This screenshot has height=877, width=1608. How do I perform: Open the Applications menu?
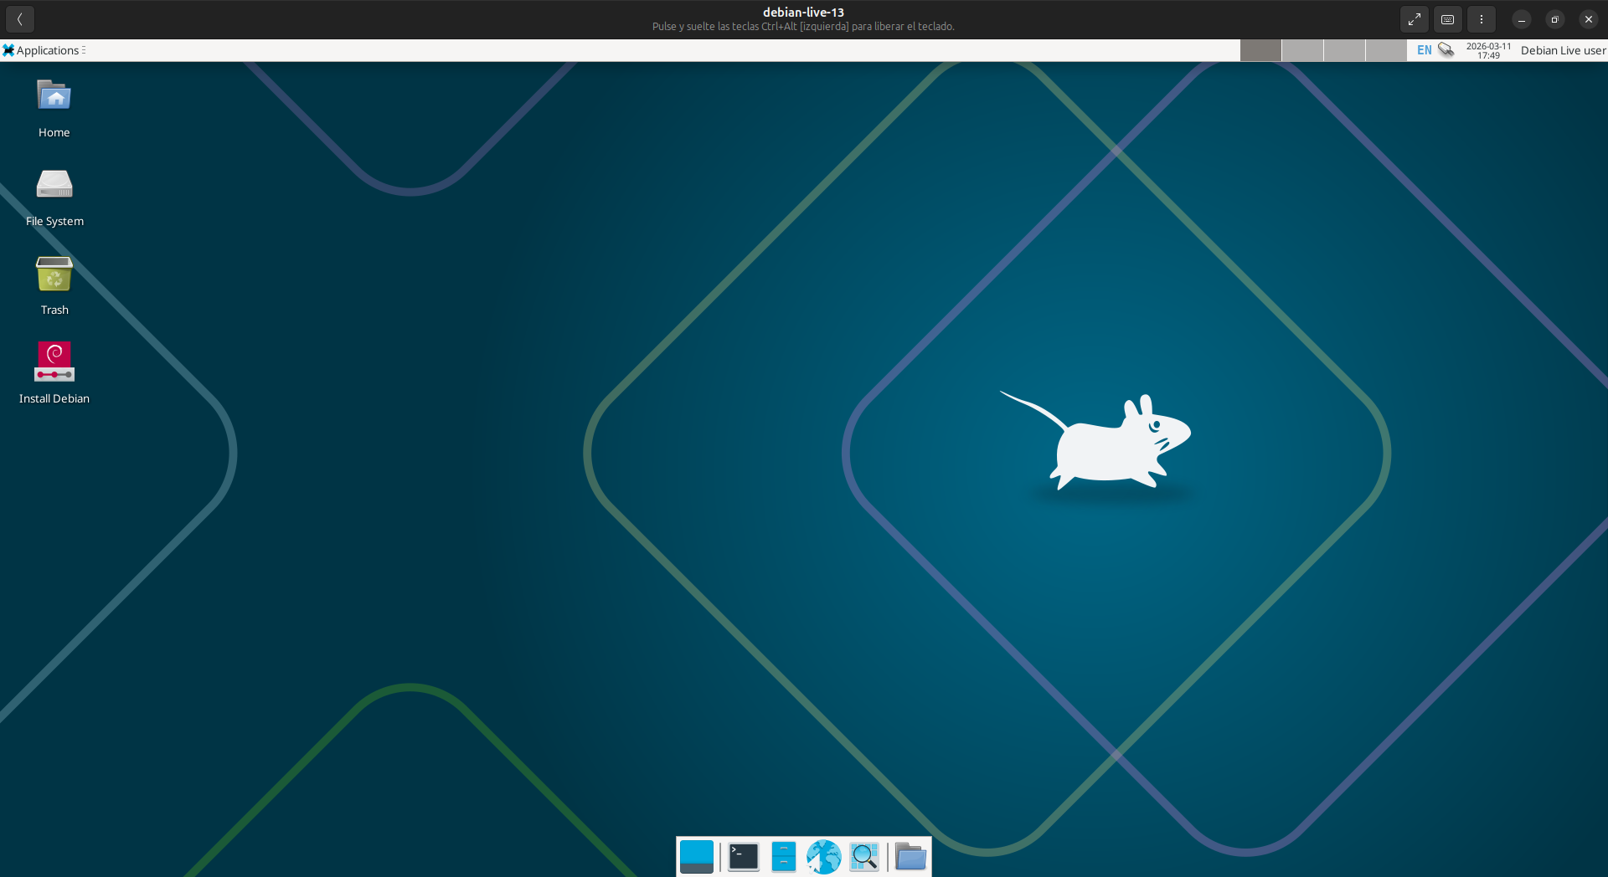pyautogui.click(x=44, y=50)
